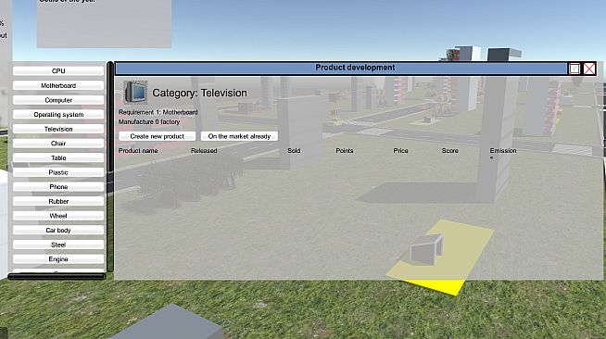This screenshot has width=606, height=339.
Task: Choose the Wheel category
Action: 58,216
